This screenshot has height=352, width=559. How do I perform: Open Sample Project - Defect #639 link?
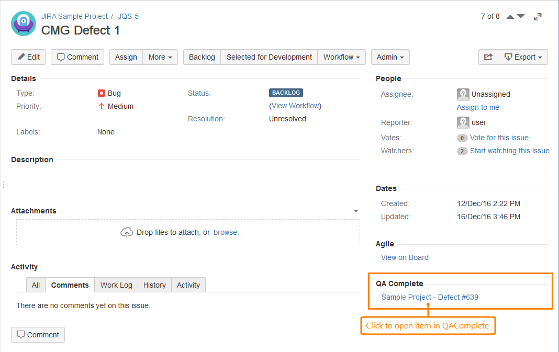pyautogui.click(x=430, y=297)
